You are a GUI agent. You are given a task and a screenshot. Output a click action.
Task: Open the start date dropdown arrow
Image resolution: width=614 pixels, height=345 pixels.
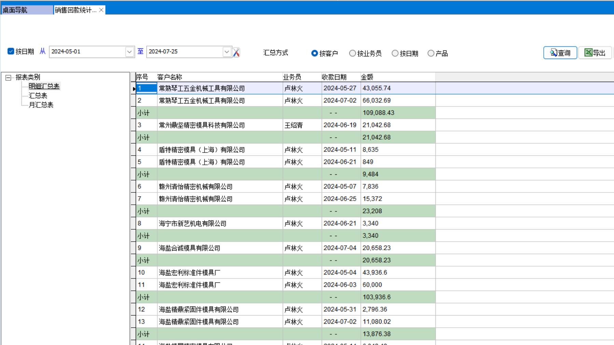129,52
